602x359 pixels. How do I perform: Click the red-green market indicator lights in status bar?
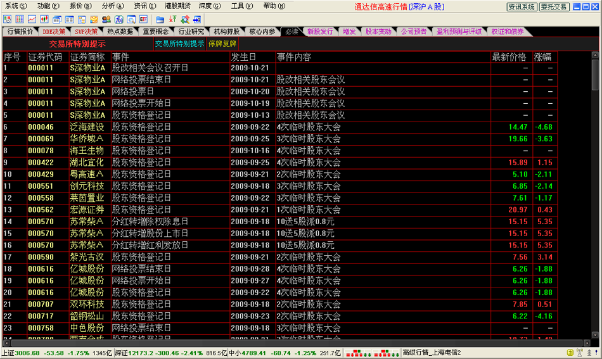372,353
